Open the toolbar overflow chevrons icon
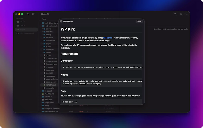 (x=181, y=14)
